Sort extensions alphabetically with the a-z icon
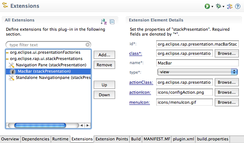 pyautogui.click(x=104, y=21)
